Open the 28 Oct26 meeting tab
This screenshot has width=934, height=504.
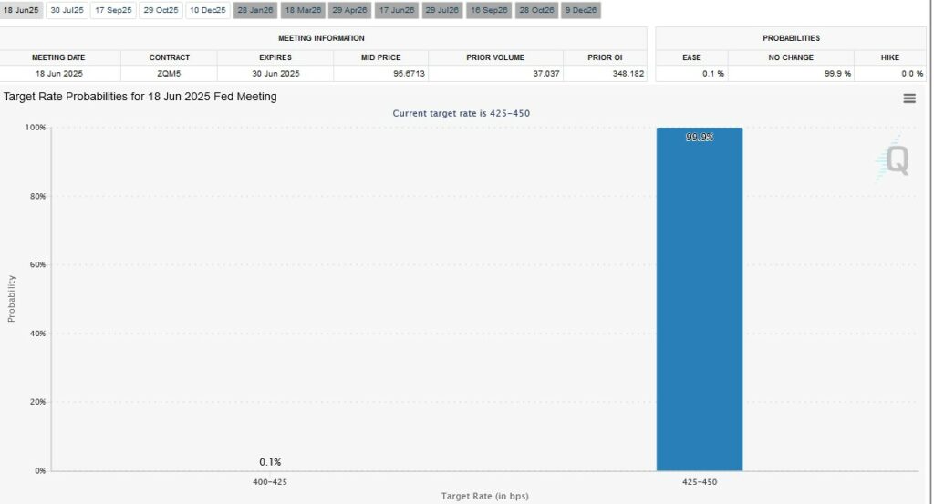point(535,10)
